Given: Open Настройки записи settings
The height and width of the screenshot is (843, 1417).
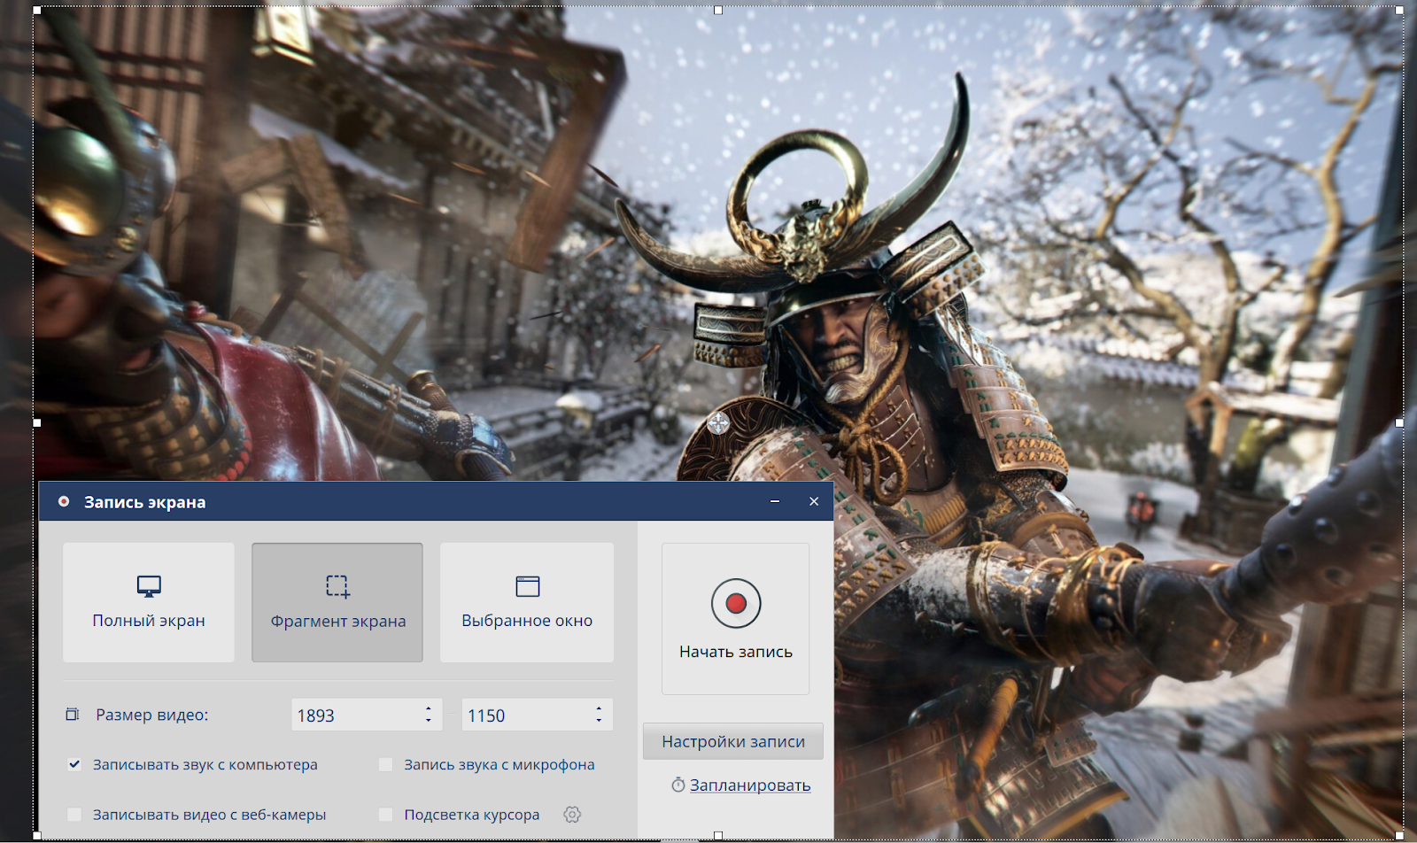Looking at the screenshot, I should (733, 741).
